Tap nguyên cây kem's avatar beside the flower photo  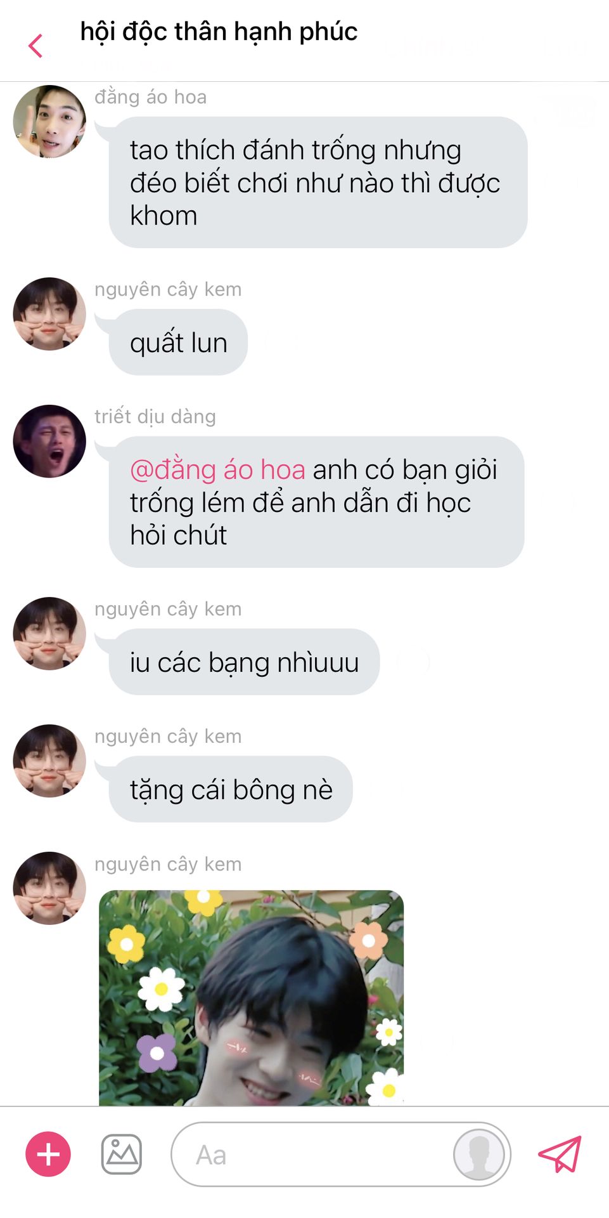[x=49, y=888]
